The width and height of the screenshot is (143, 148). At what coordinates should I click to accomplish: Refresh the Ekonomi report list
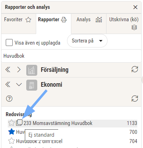(x=135, y=98)
